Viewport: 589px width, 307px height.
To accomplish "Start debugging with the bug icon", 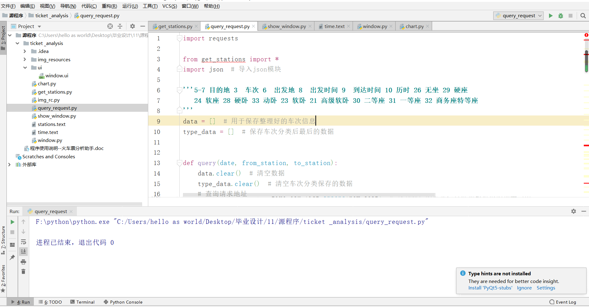I will [x=561, y=16].
